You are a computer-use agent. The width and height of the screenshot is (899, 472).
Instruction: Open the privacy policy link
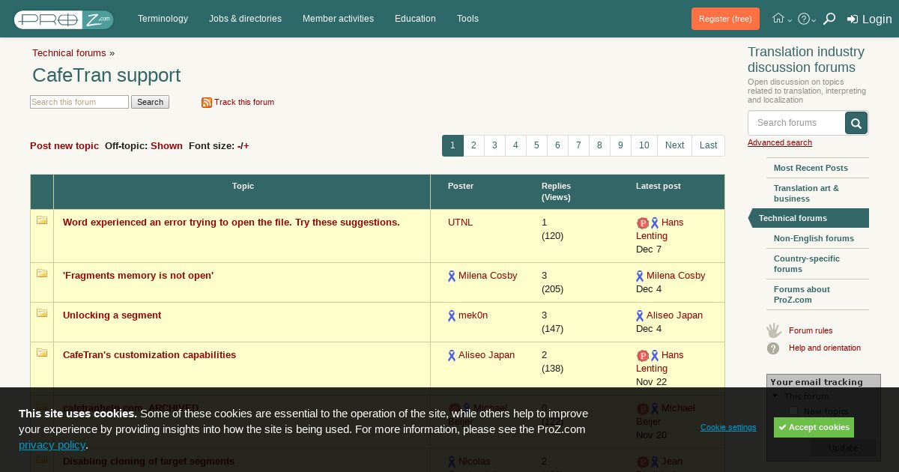tap(52, 445)
